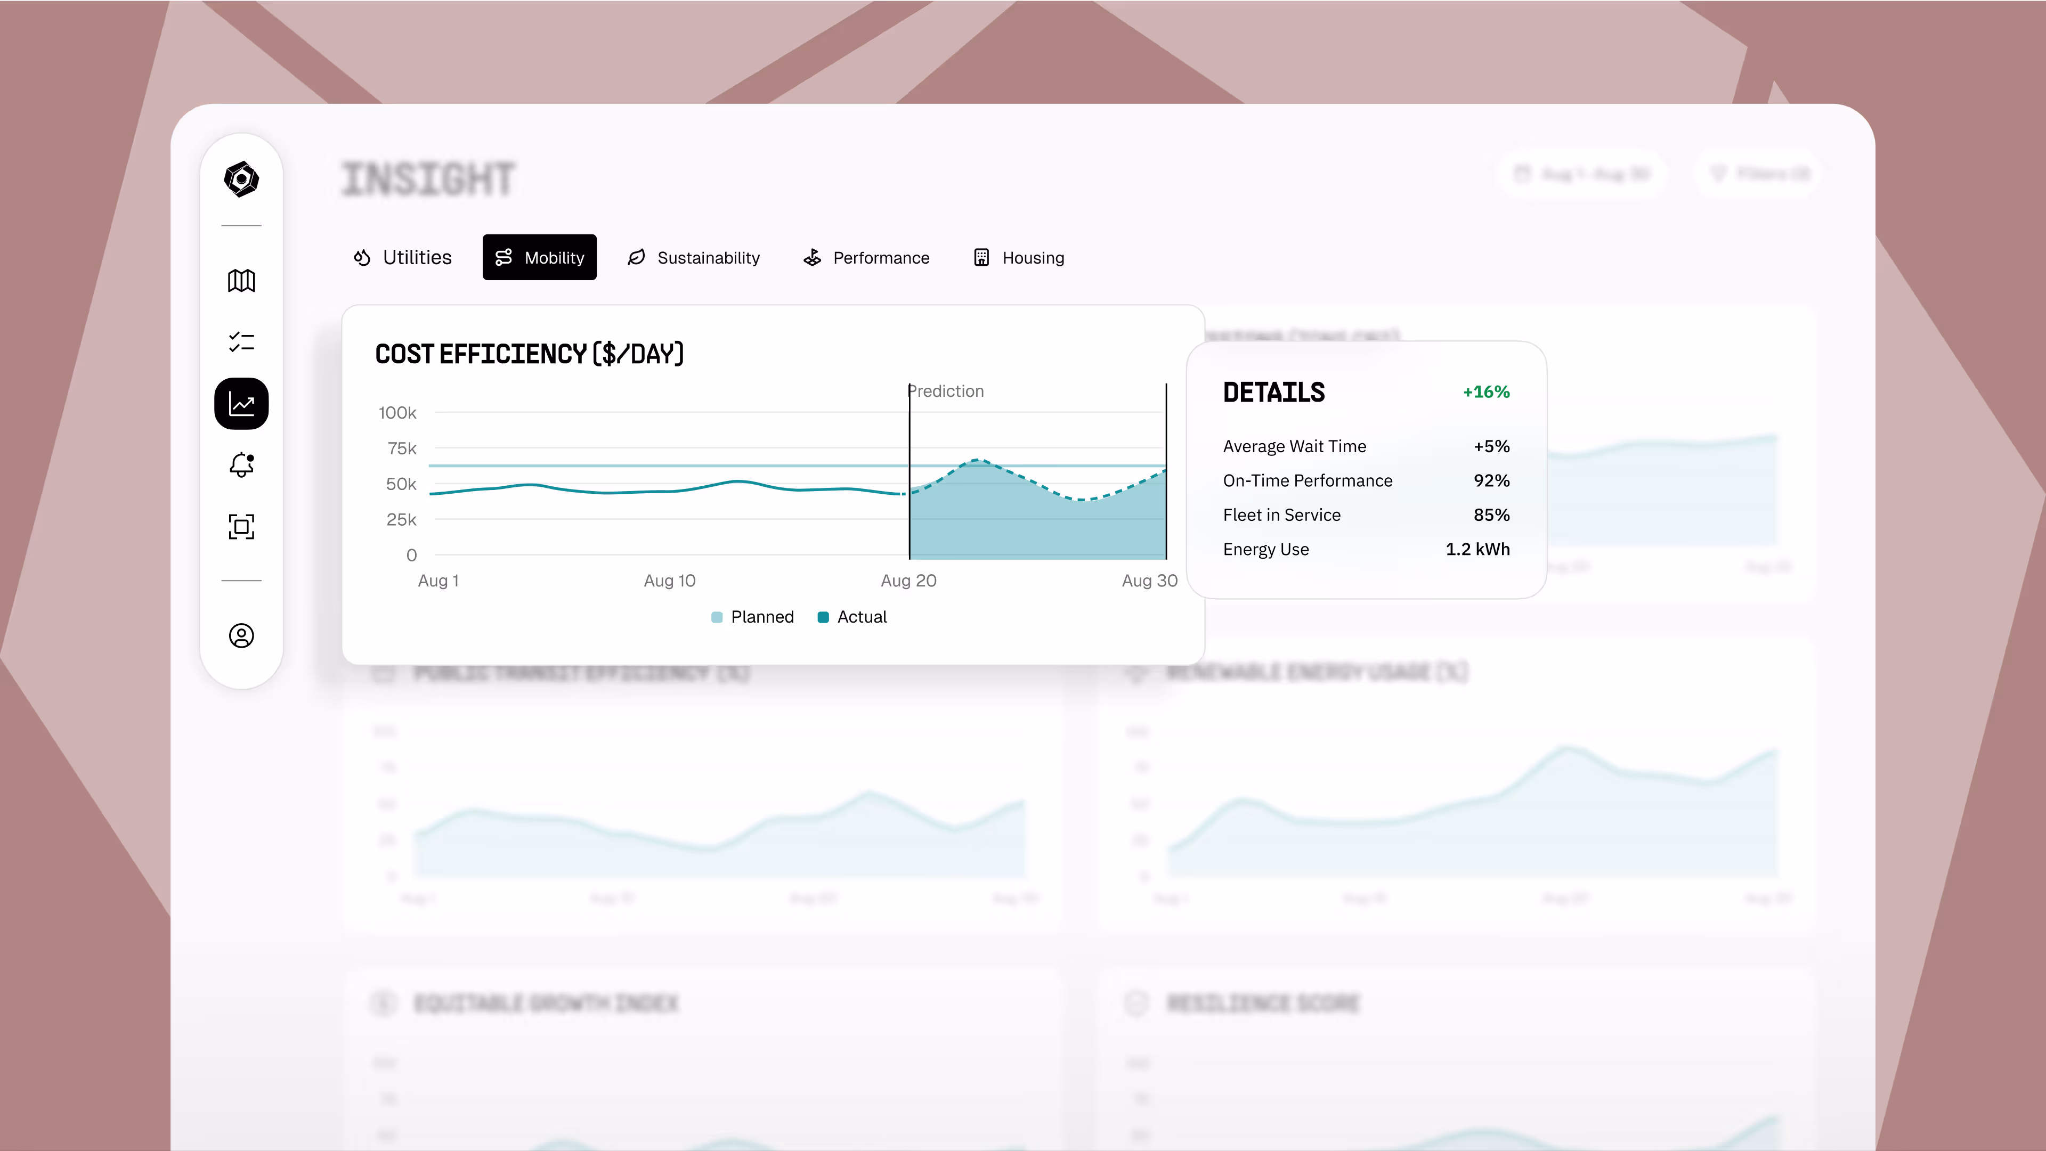
Task: Click the blurred Equitable Growth Index title
Action: click(x=547, y=1003)
